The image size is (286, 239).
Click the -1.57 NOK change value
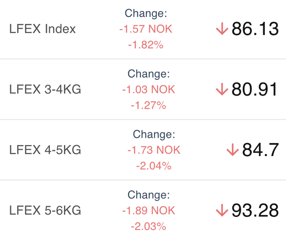(x=146, y=29)
